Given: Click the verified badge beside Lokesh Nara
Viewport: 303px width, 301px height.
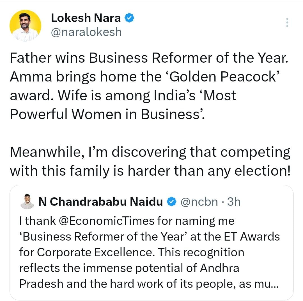Looking at the screenshot, I should coord(129,18).
